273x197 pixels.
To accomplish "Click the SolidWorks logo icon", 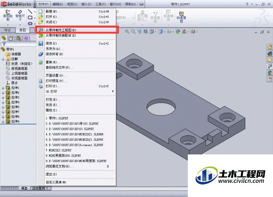I will [4, 4].
